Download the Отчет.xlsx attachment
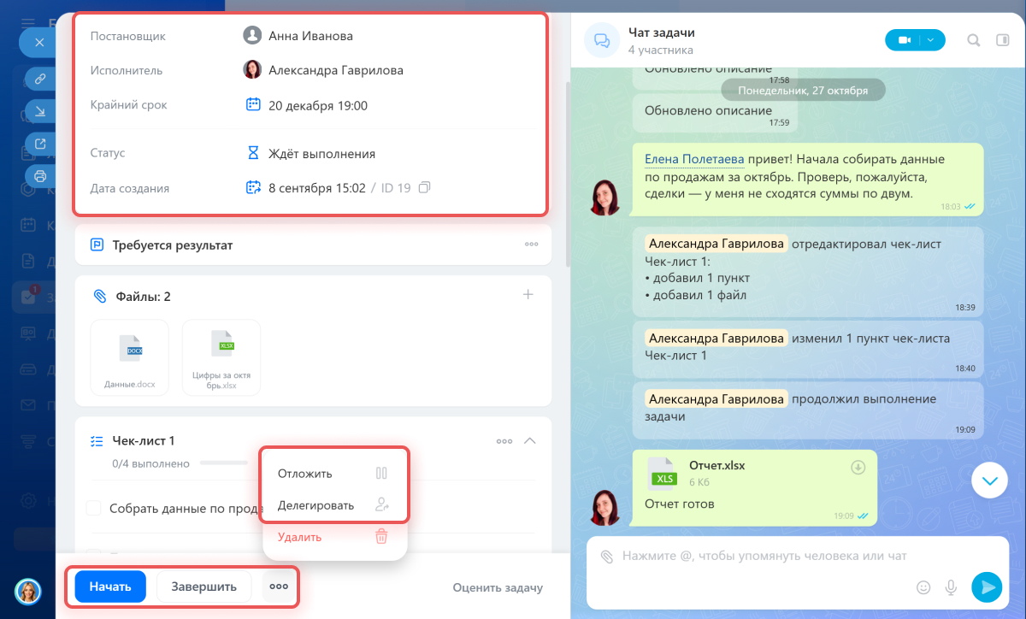Image resolution: width=1026 pixels, height=619 pixels. click(x=858, y=467)
